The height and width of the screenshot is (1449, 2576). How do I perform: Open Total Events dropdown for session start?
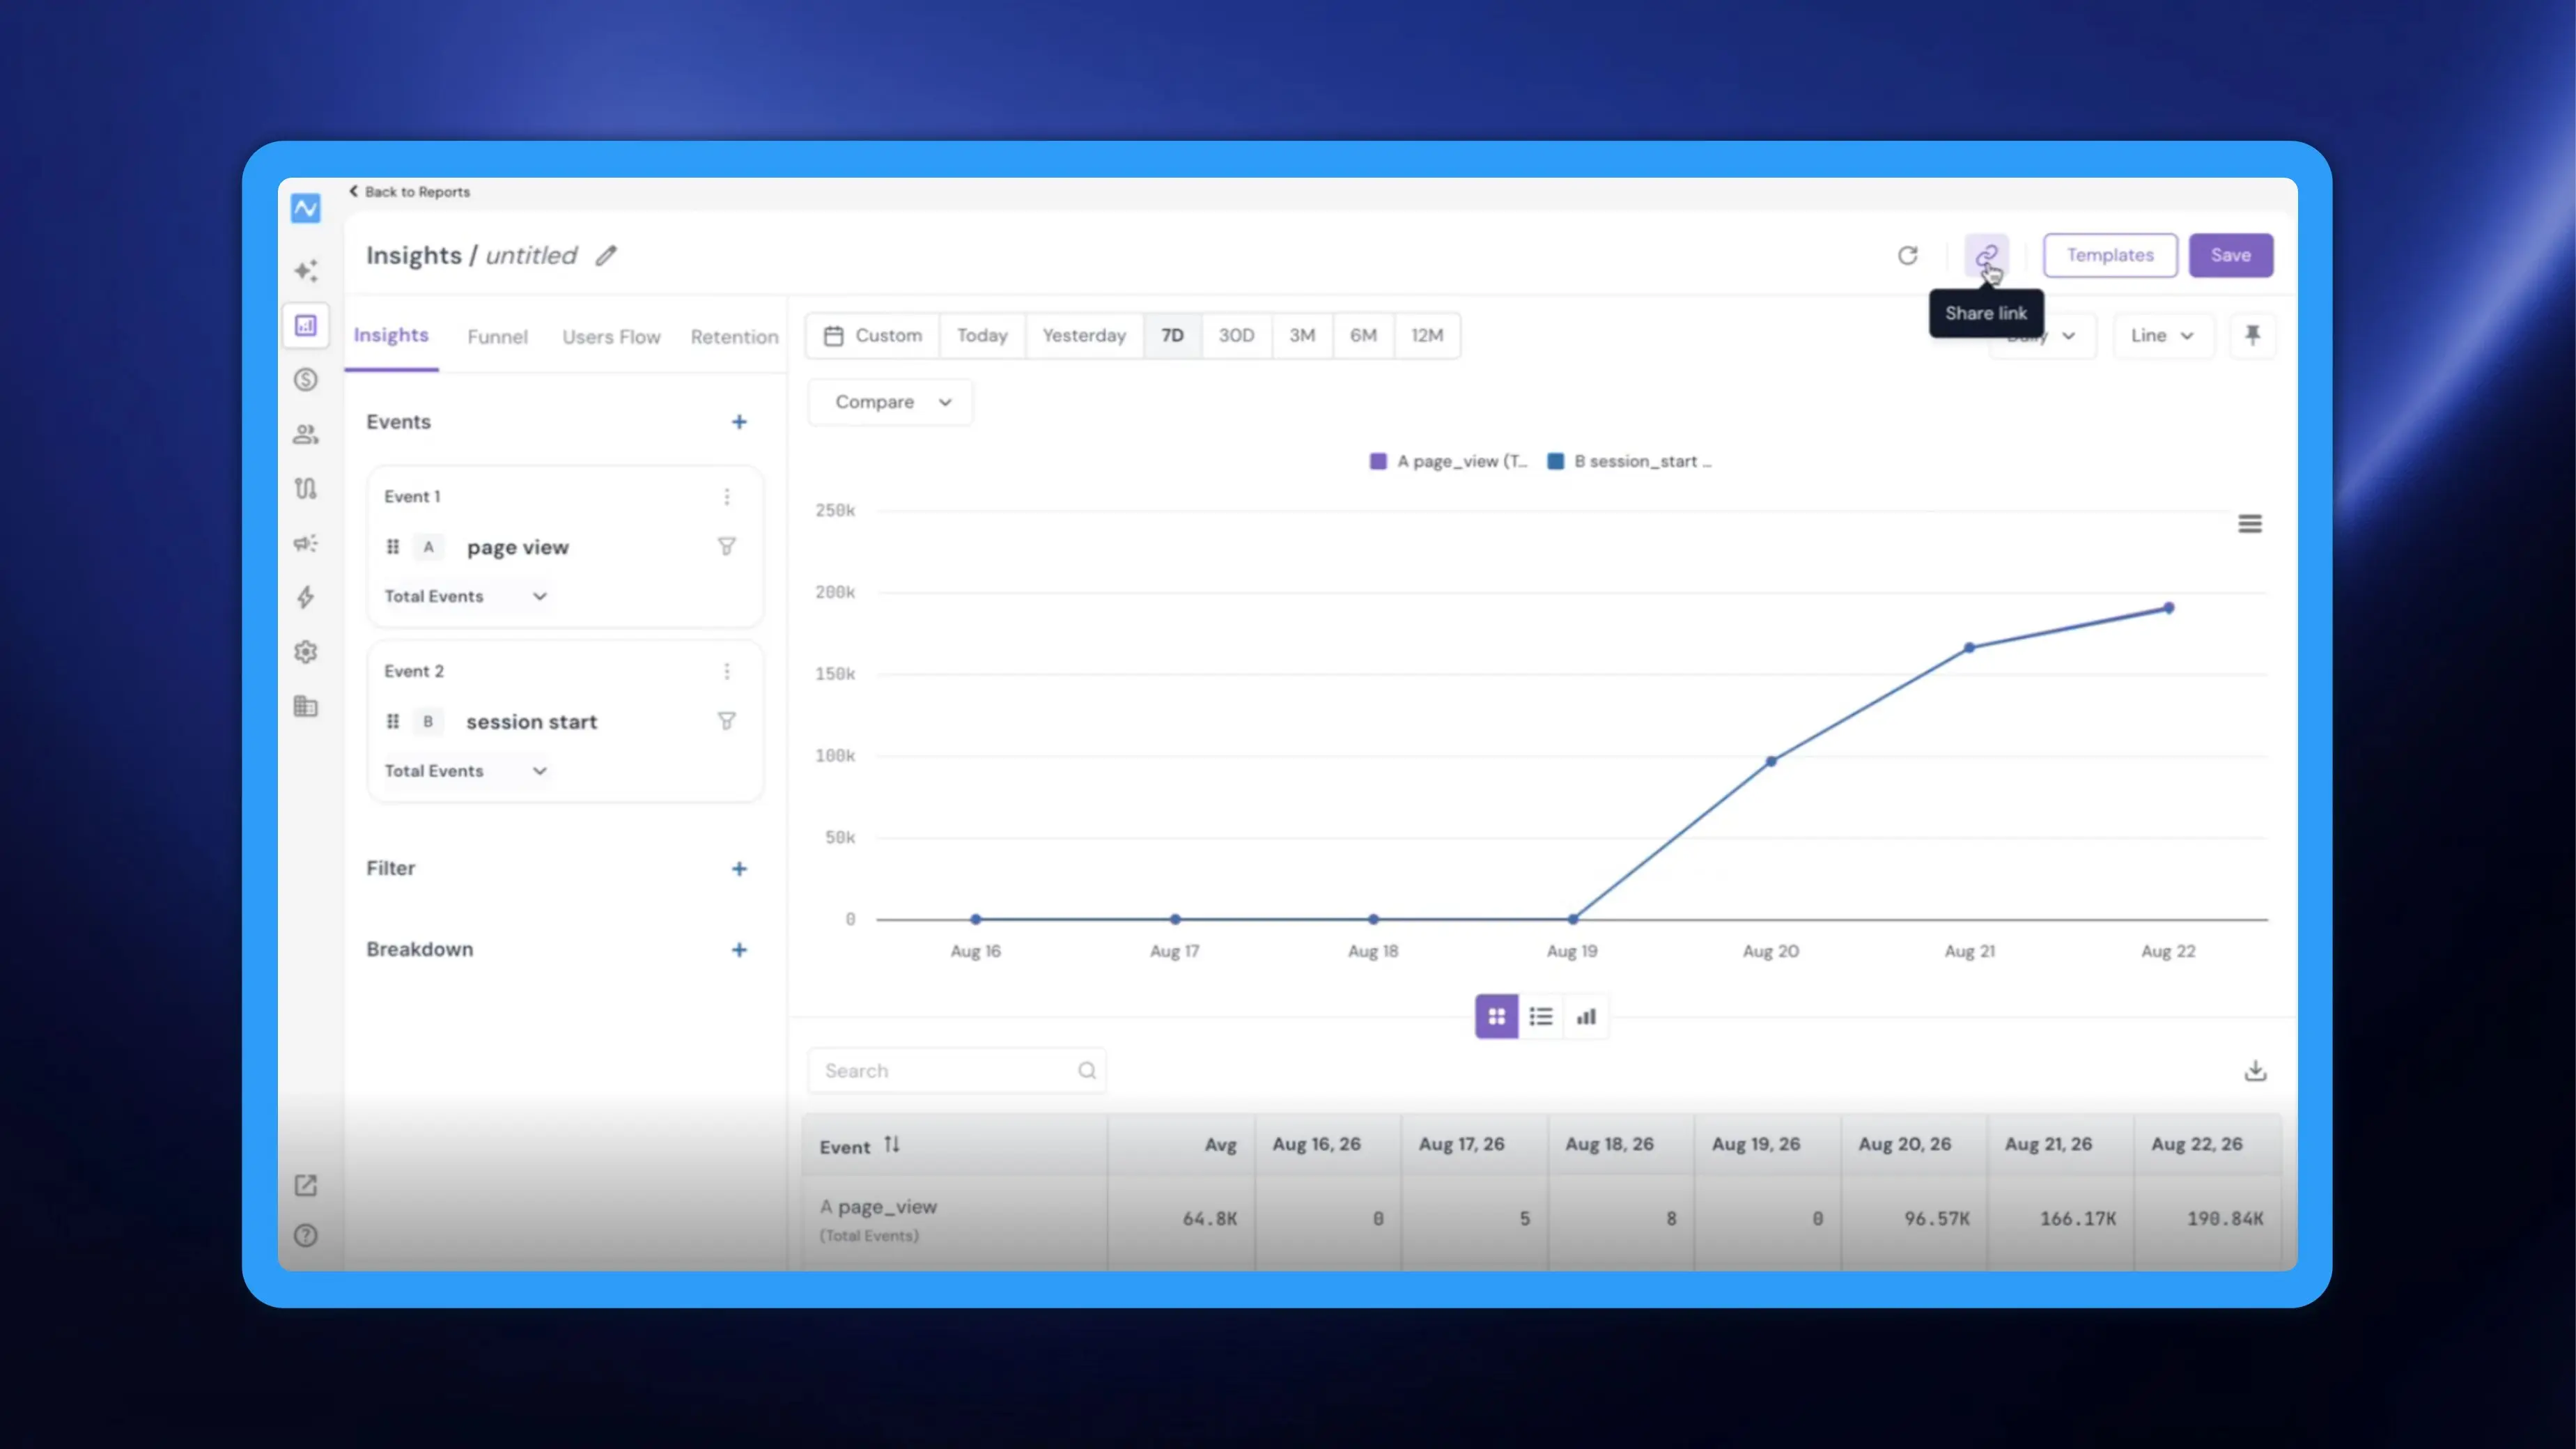click(x=466, y=771)
